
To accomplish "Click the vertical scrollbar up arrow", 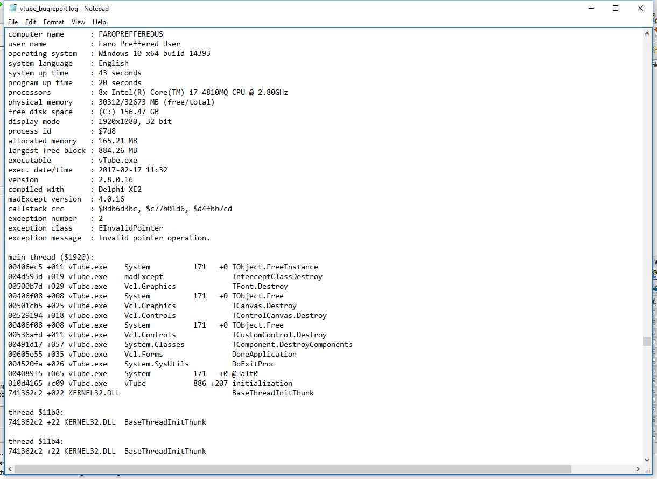I will click(x=647, y=34).
